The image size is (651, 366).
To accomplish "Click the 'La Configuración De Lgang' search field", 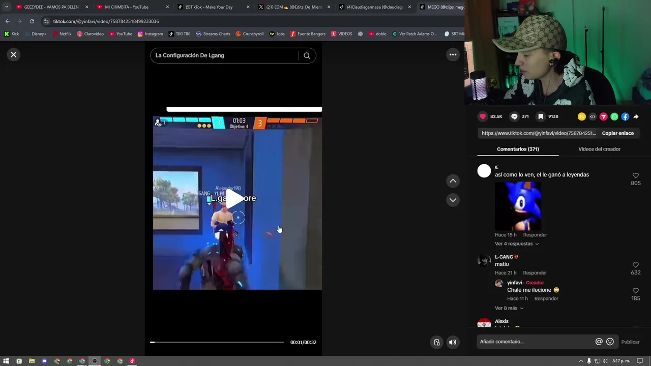I will 224,55.
